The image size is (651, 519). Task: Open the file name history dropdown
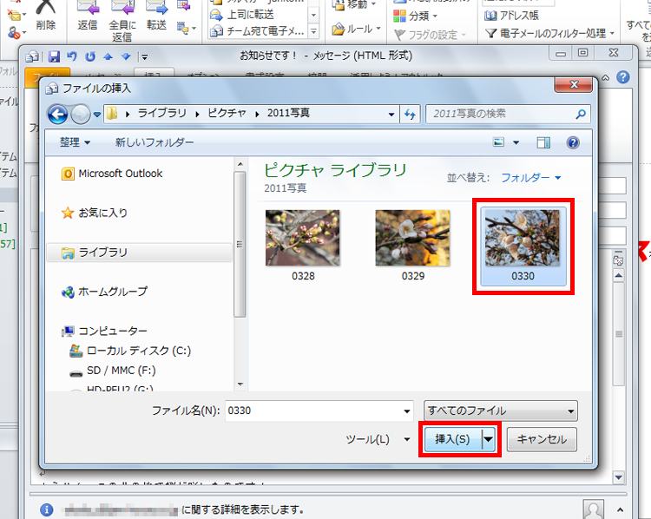407,411
